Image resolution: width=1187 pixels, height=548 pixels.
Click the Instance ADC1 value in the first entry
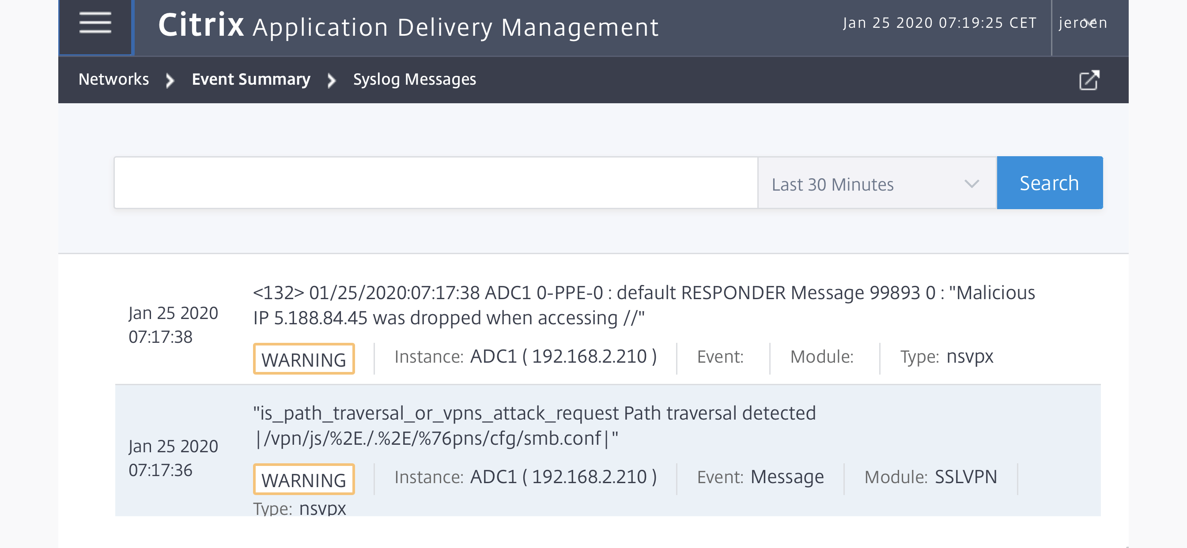click(563, 357)
